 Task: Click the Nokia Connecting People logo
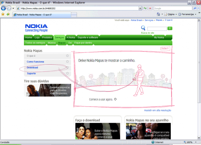(36, 28)
